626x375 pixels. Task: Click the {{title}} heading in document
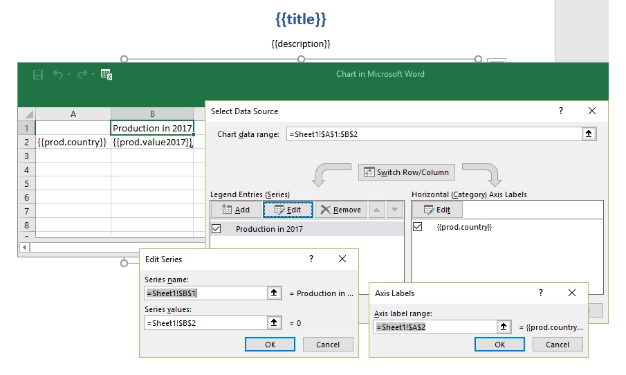coord(301,19)
